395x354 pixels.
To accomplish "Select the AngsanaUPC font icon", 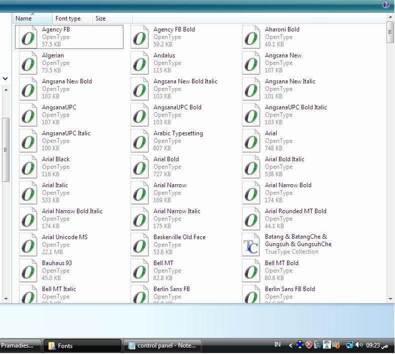I will pyautogui.click(x=28, y=115).
